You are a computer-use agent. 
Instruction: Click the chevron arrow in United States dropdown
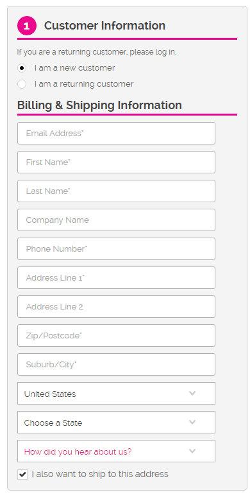pyautogui.click(x=192, y=394)
